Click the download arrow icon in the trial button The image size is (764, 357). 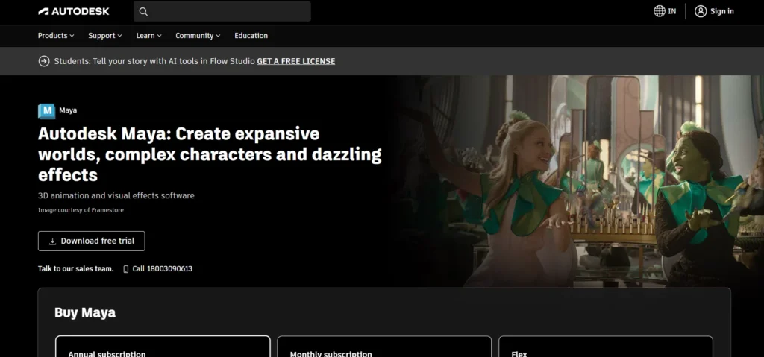52,241
